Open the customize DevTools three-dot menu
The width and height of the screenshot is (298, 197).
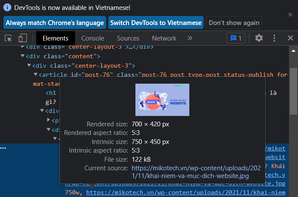[x=274, y=38]
